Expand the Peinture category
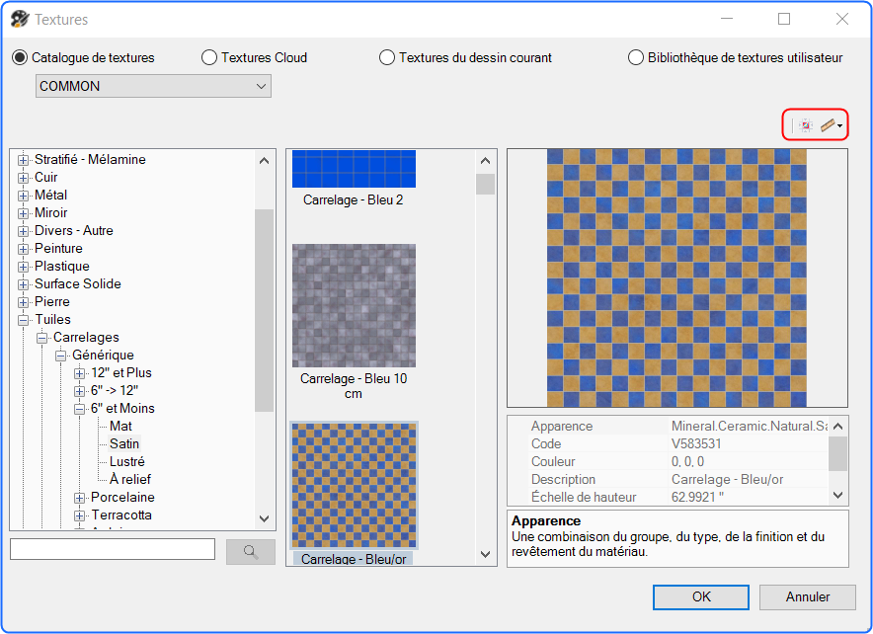The height and width of the screenshot is (634, 873). pos(23,250)
